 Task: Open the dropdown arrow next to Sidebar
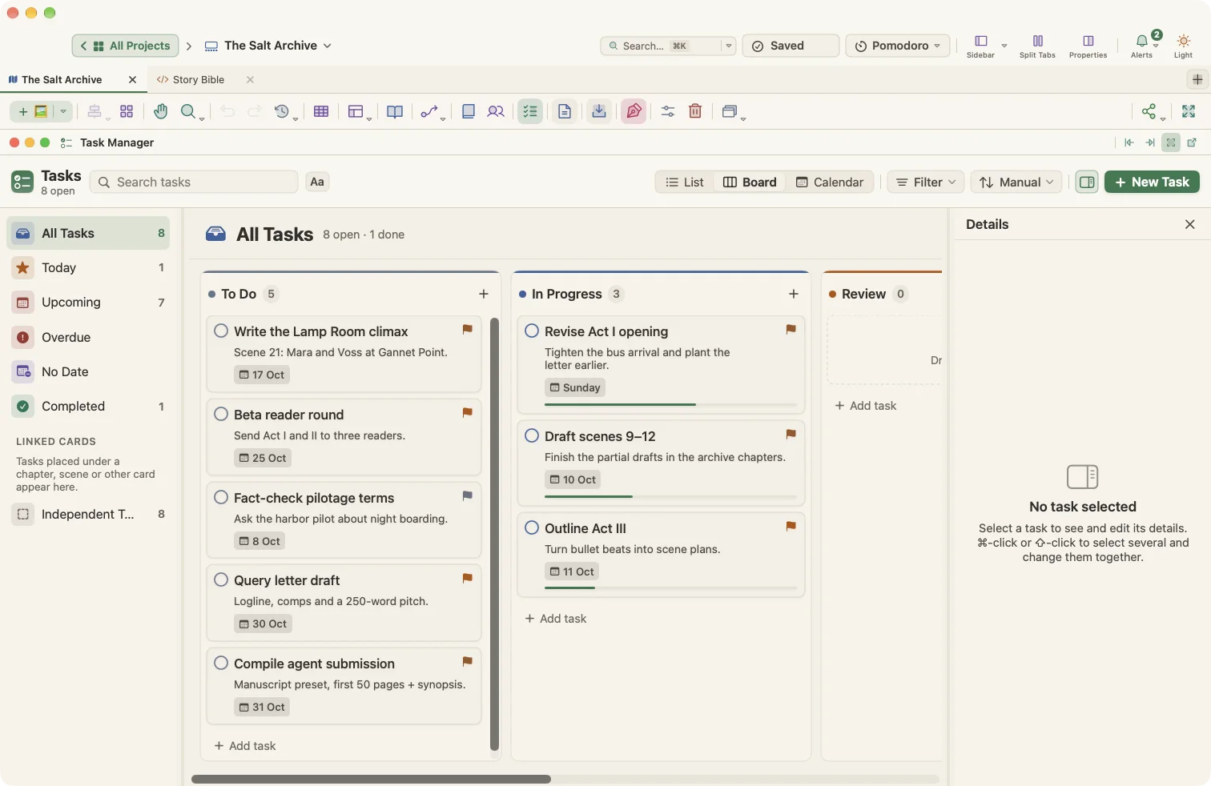coord(1004,46)
